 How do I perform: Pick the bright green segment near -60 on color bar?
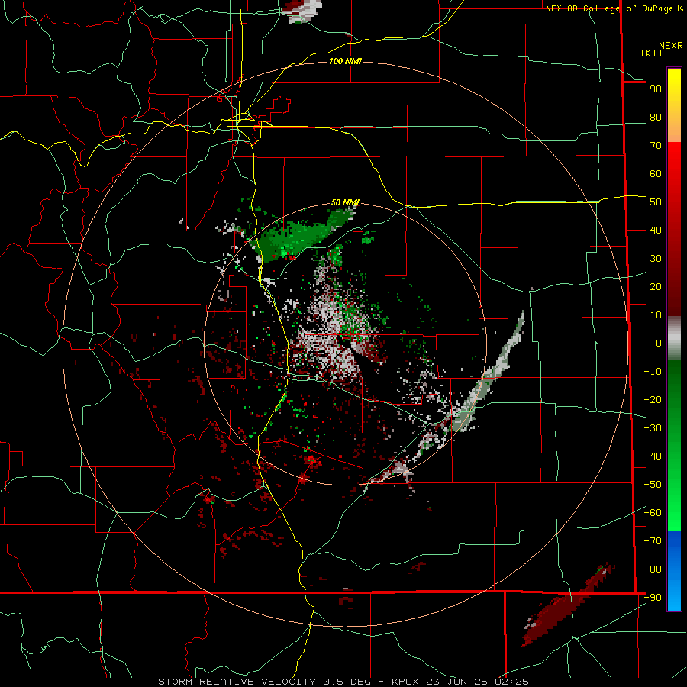point(674,513)
